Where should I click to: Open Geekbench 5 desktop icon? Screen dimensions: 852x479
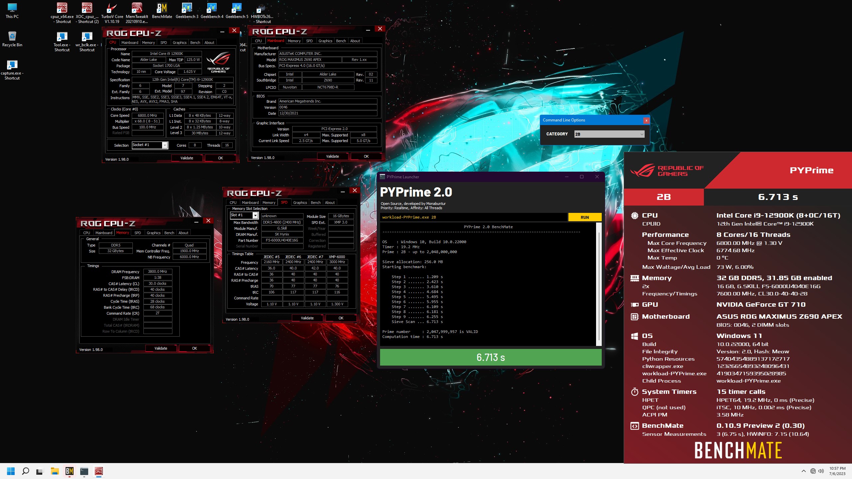tap(237, 10)
